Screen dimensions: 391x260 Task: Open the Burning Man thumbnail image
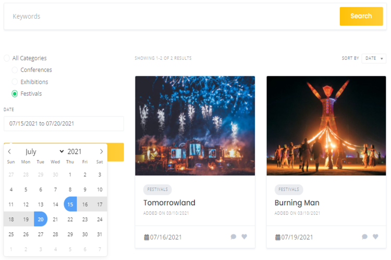(x=326, y=126)
